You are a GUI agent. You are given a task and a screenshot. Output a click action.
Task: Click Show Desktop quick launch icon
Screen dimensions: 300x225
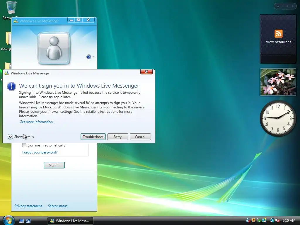[21, 221]
